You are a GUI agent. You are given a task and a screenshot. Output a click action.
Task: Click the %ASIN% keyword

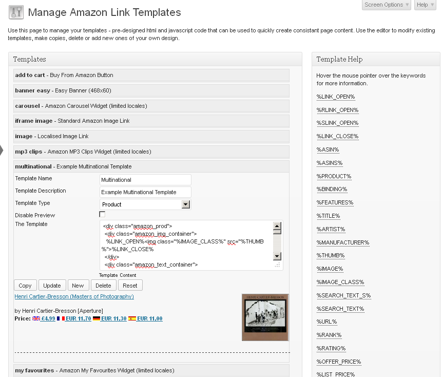point(328,149)
